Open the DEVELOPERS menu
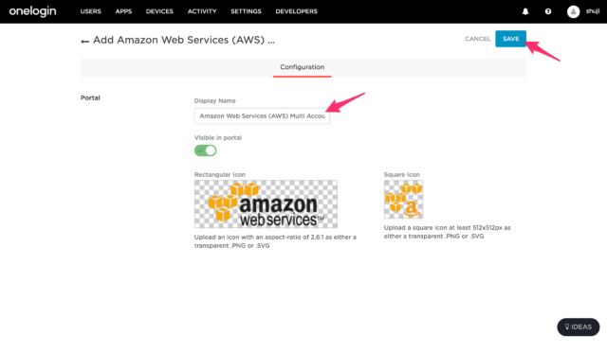 click(x=297, y=11)
